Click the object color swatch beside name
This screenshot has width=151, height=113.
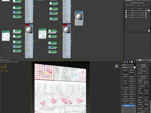point(135,65)
